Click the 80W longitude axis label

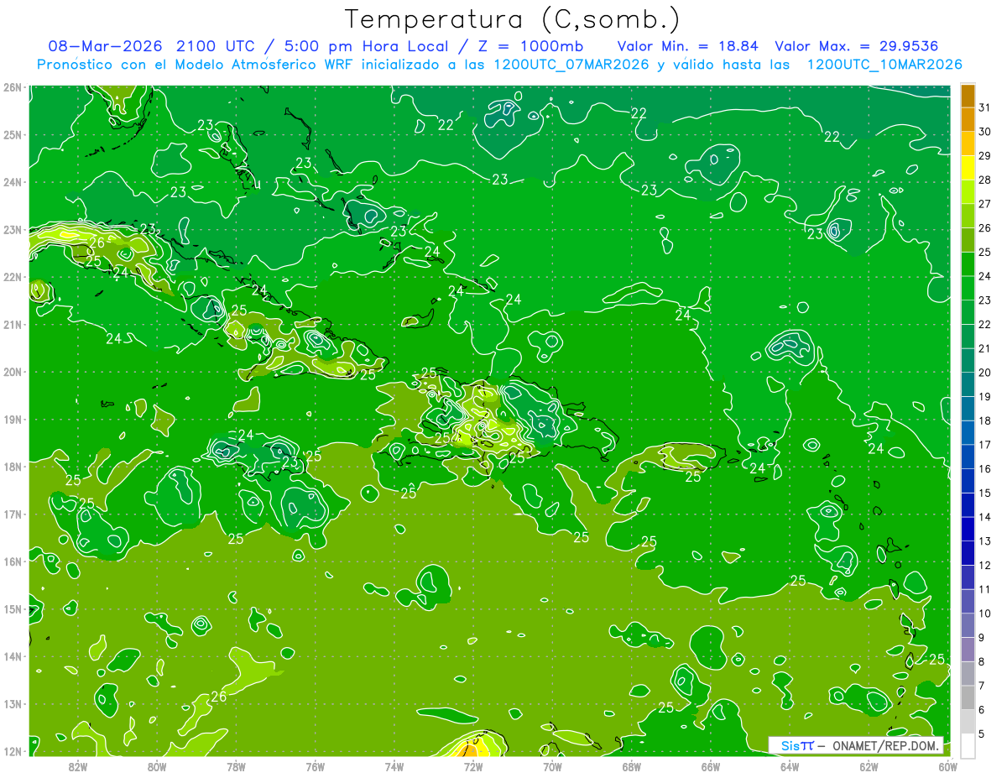coord(157,766)
